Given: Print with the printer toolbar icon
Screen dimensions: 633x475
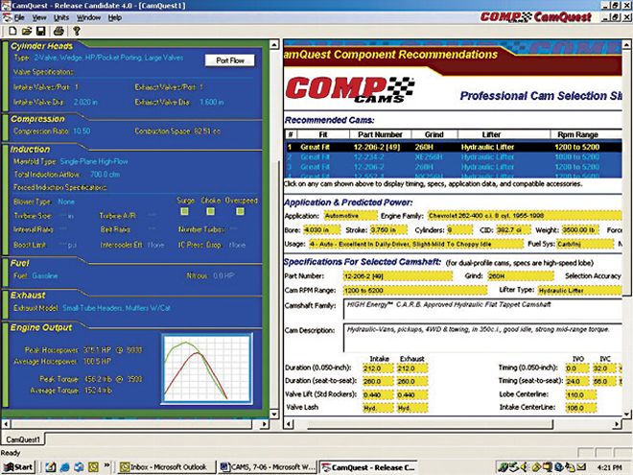Looking at the screenshot, I should (59, 31).
